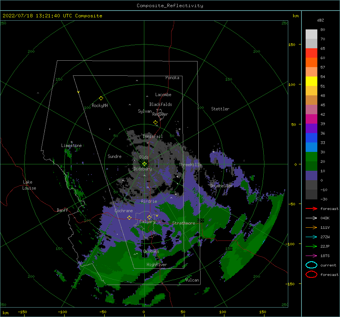The image size is (340, 317).
Task: Click the RockyMH label
Action: tap(100, 106)
